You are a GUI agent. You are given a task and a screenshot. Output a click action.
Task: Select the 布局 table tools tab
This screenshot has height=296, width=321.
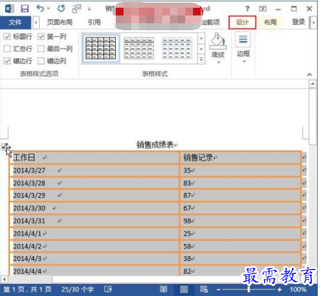[270, 22]
